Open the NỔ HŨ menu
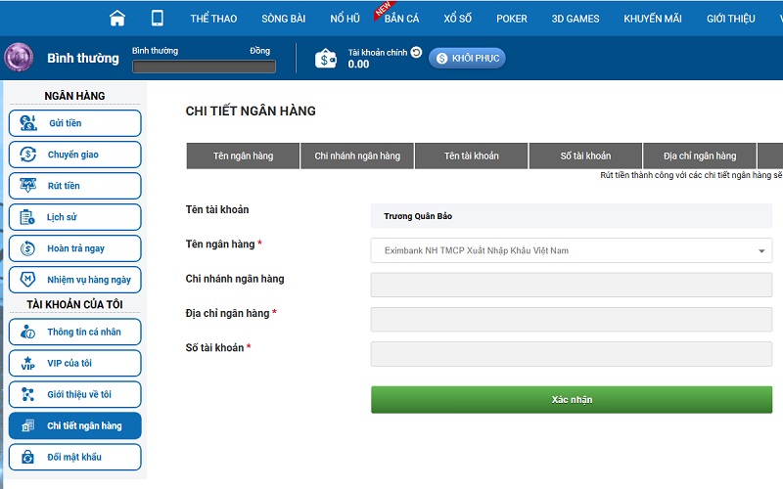The image size is (783, 489). click(345, 19)
